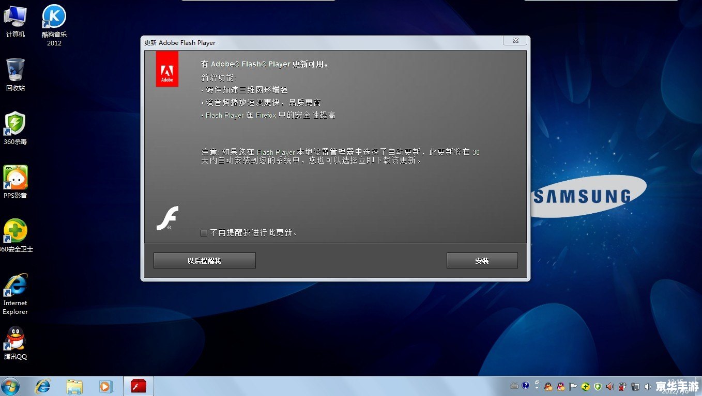The height and width of the screenshot is (396, 702).
Task: Click the '有 Adobe® Flash® Player 更新可用。' heading
Action: 265,65
